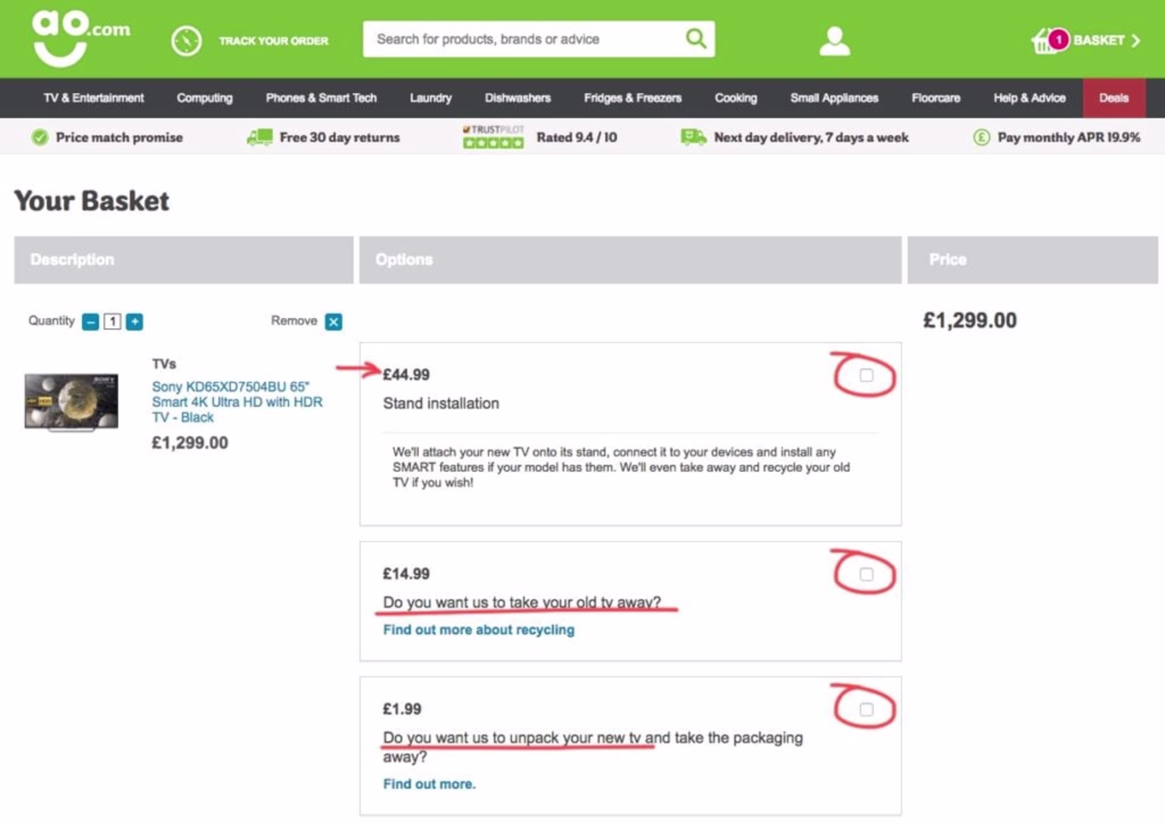Click the search products input field
This screenshot has width=1165, height=824.
point(523,39)
